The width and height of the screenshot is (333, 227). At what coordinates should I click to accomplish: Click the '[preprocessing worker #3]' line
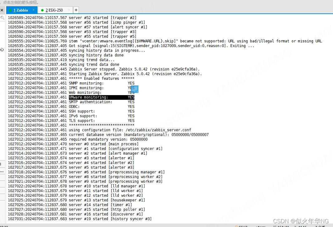click(85, 181)
